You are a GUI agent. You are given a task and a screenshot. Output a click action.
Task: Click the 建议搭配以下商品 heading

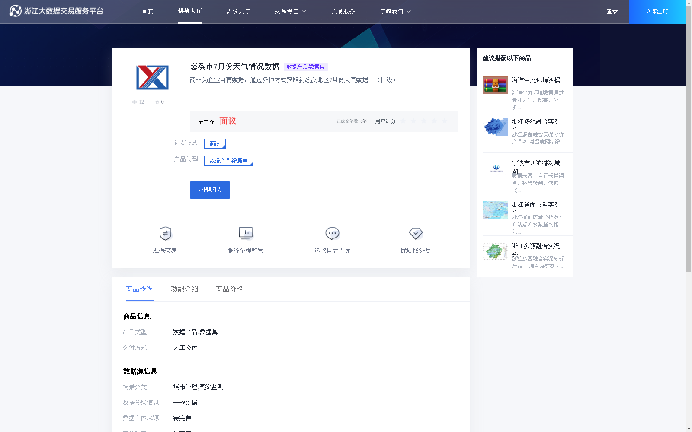click(506, 58)
